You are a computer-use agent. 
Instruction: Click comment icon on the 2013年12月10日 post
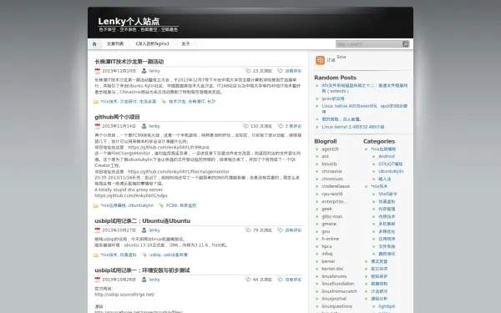281,71
